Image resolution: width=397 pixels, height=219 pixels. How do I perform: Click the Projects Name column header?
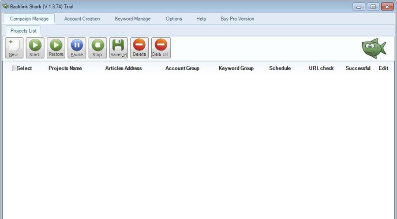click(x=65, y=68)
